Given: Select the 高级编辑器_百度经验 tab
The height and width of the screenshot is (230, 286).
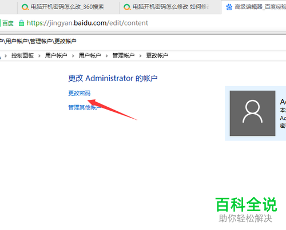Looking at the screenshot, I should coord(254,7).
